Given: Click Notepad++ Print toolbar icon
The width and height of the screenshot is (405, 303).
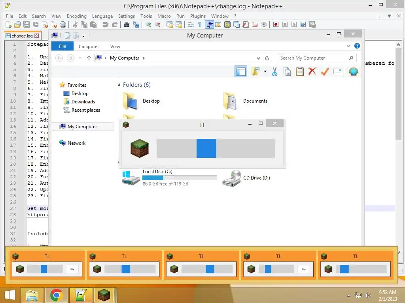Looking at the screenshot, I should [63, 24].
